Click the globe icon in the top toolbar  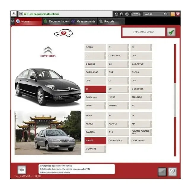point(127,14)
